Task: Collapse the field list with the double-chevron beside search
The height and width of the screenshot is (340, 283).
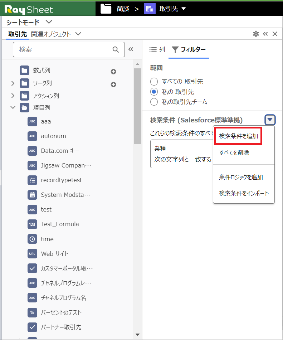Action: click(131, 49)
